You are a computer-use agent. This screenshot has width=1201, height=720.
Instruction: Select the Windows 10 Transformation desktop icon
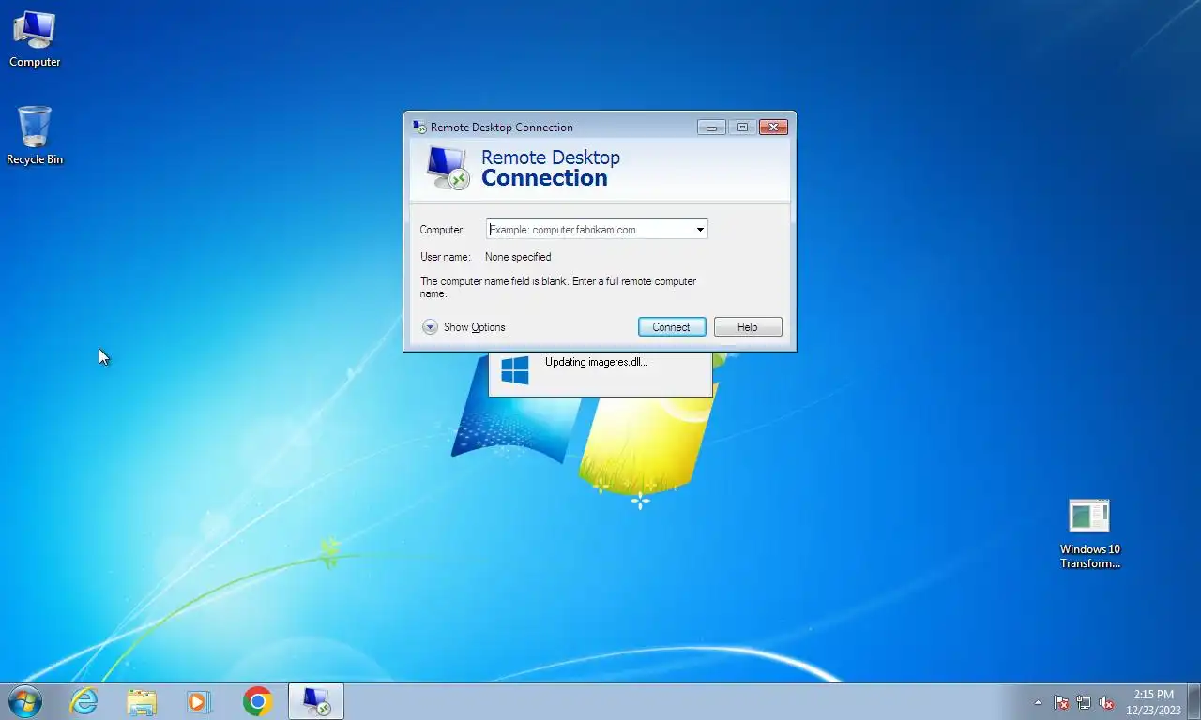[1089, 533]
